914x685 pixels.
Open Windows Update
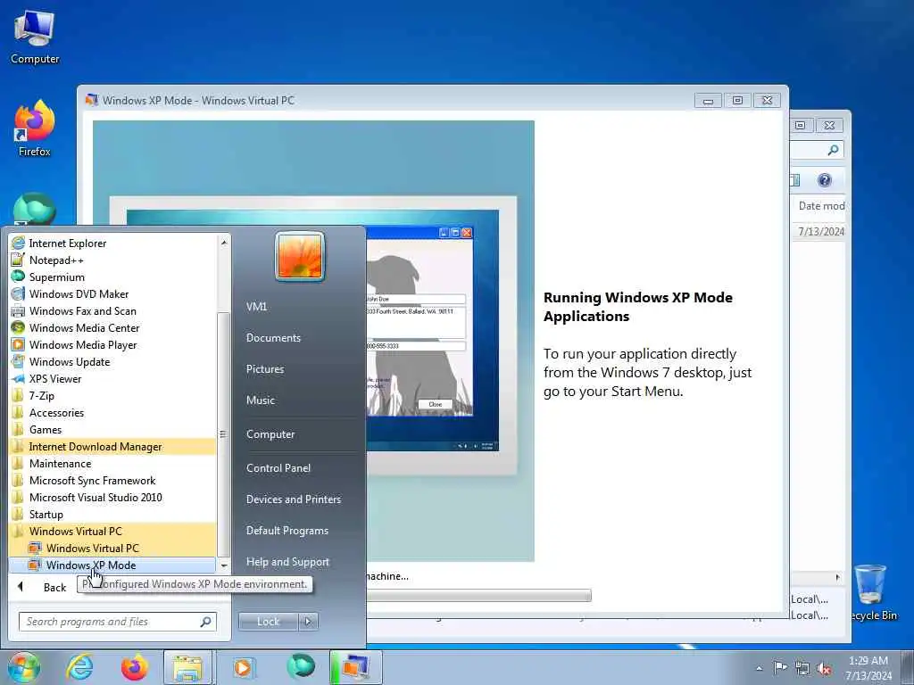[x=70, y=361]
